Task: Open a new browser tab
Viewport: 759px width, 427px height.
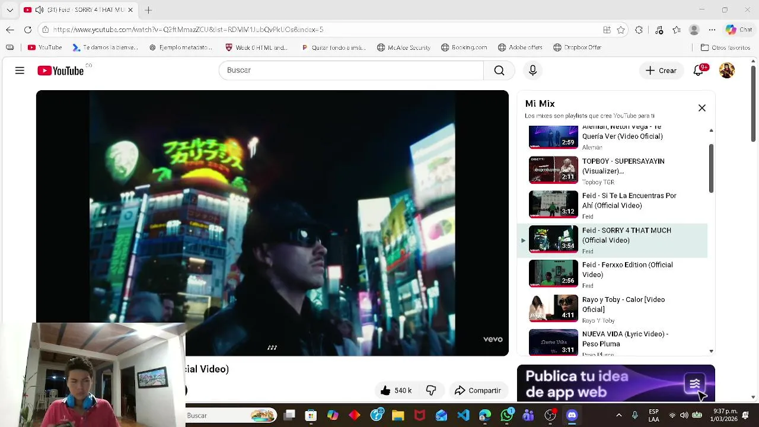Action: pyautogui.click(x=148, y=10)
